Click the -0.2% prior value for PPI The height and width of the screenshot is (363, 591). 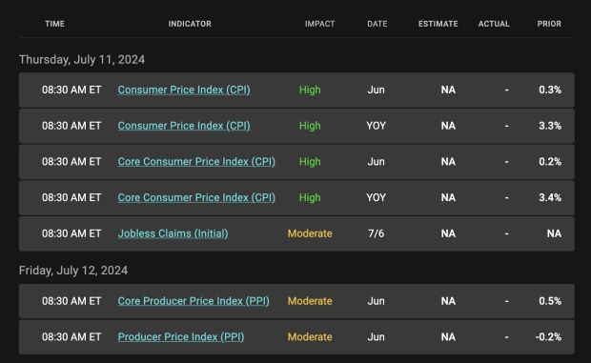(548, 336)
